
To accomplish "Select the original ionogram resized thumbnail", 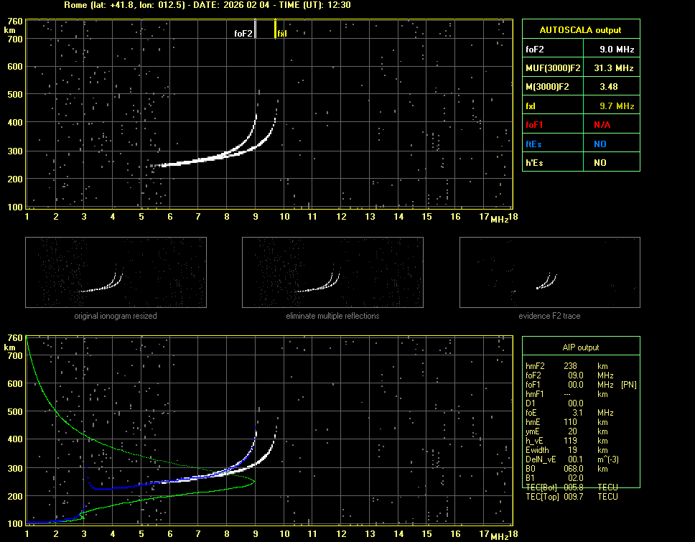I will [116, 273].
